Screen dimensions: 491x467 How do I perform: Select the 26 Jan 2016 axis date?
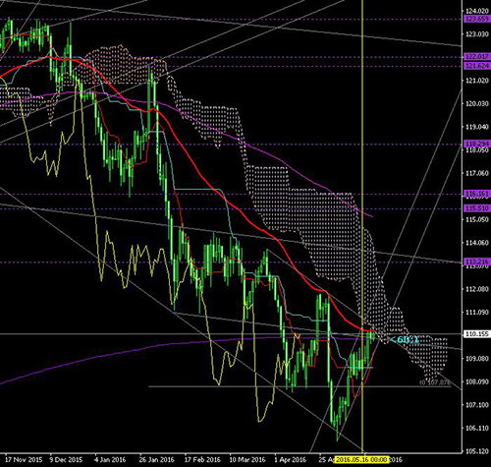point(156,459)
